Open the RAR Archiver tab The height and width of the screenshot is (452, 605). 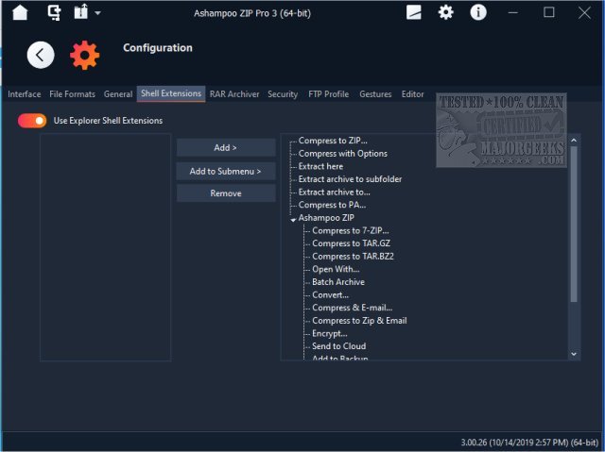pyautogui.click(x=234, y=94)
